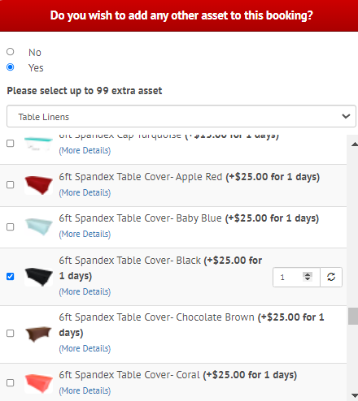Enable the Chocolate Brown table cover checkbox
The width and height of the screenshot is (358, 401).
point(11,334)
